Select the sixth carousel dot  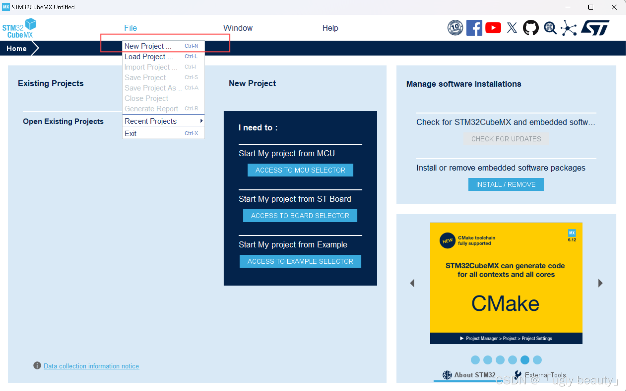click(537, 360)
